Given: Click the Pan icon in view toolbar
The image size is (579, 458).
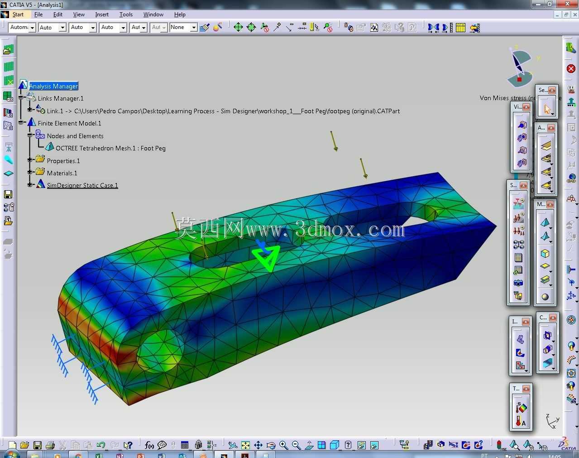Looking at the screenshot, I should click(258, 445).
